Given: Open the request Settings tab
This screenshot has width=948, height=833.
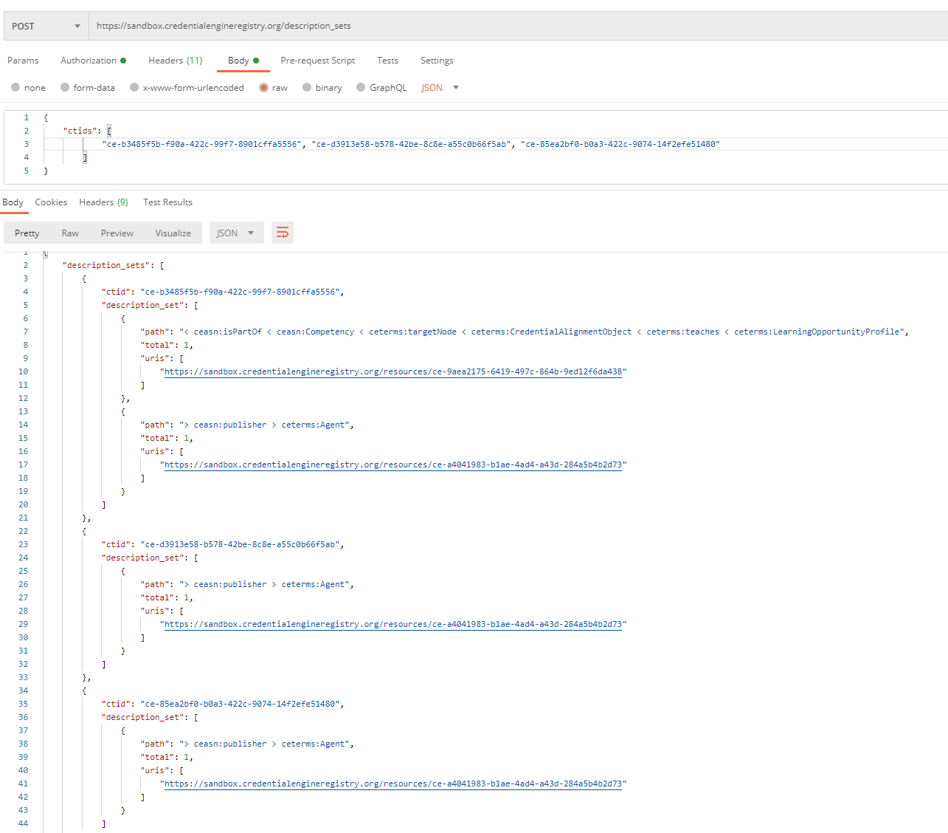Looking at the screenshot, I should click(436, 61).
